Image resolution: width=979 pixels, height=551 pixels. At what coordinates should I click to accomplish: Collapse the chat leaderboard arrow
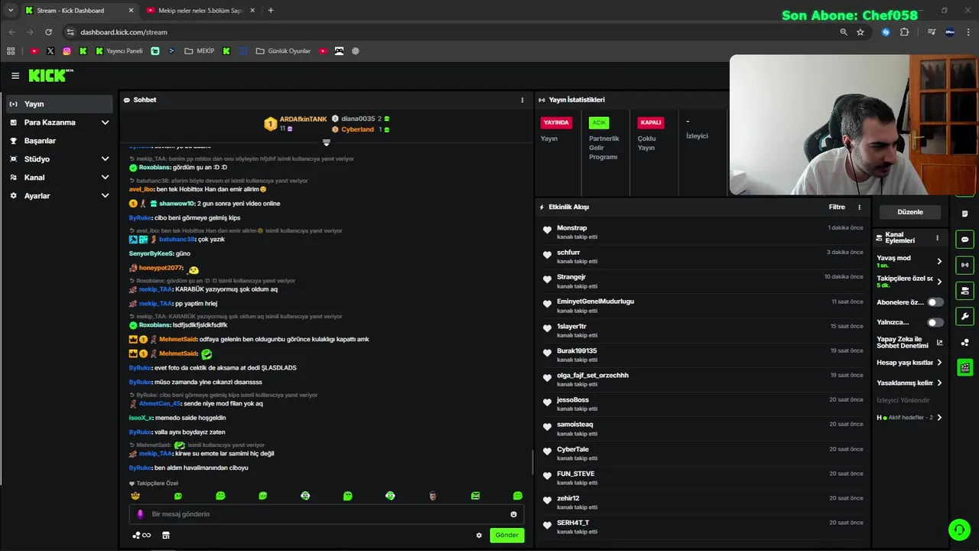coord(327,142)
